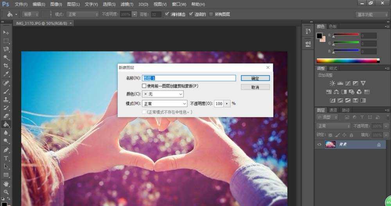Open the 模式(M) dropdown in dialog
391x206 pixels.
pos(165,104)
